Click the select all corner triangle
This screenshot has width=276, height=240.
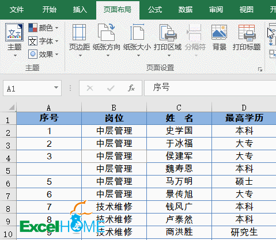tap(12, 108)
